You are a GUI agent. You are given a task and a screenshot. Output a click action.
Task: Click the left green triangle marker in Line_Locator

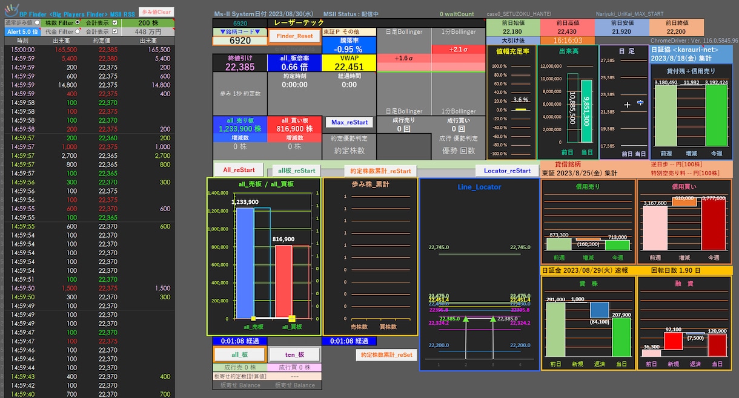coord(466,319)
